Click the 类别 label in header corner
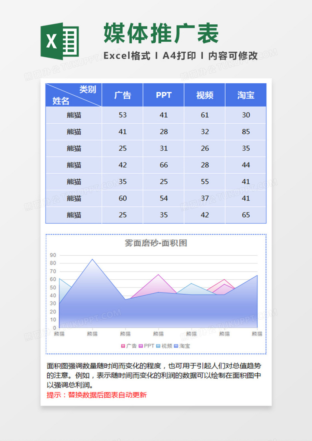Viewport: 312px width, 441px height. (x=88, y=89)
